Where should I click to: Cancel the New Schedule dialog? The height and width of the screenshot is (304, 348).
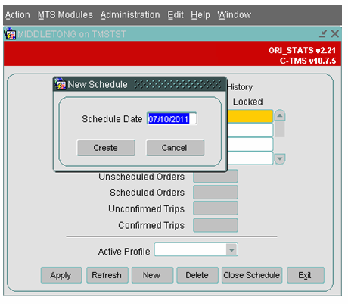[176, 148]
